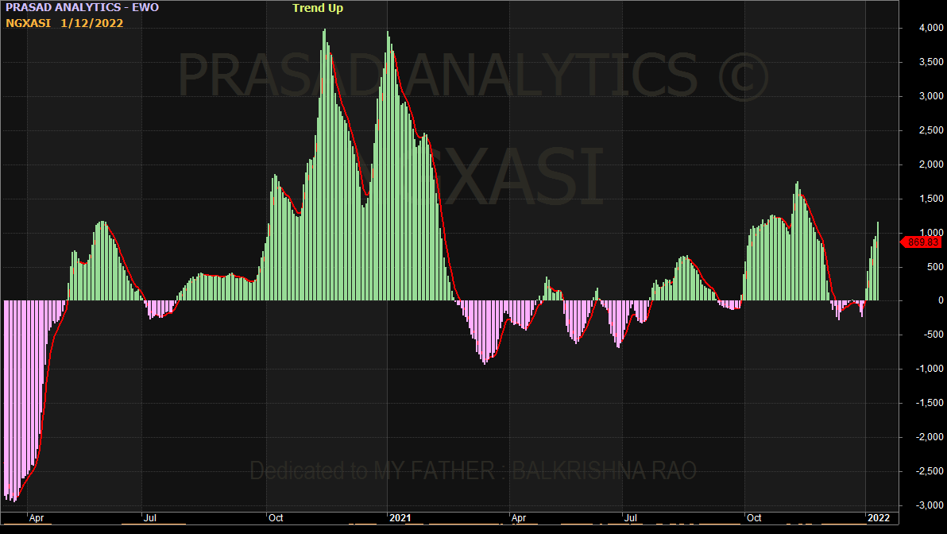Screen dimensions: 947x534
Task: Select the 2022 year marker on time axis
Action: click(x=879, y=518)
